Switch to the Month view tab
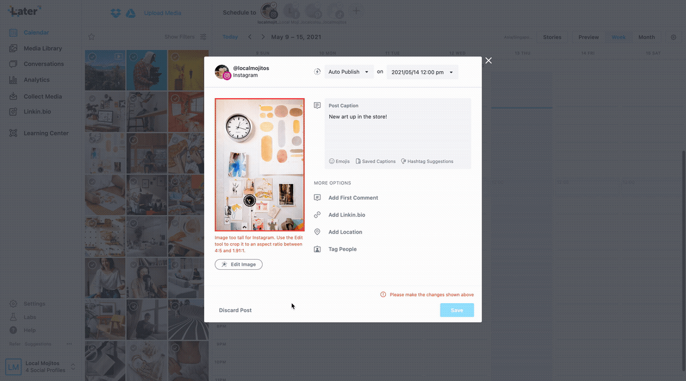Viewport: 686px width, 381px height. tap(646, 37)
